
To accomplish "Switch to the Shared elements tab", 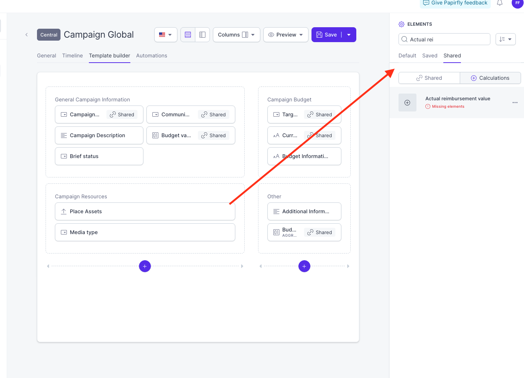I will 452,56.
